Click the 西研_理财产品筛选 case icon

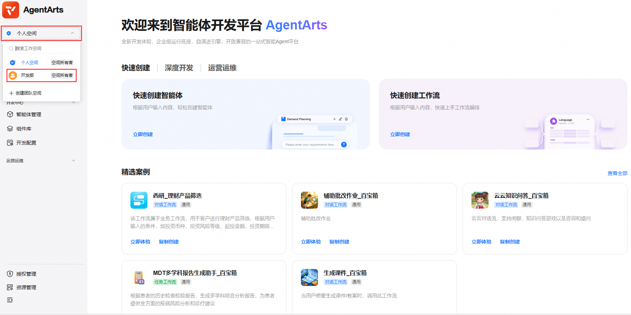coord(139,200)
